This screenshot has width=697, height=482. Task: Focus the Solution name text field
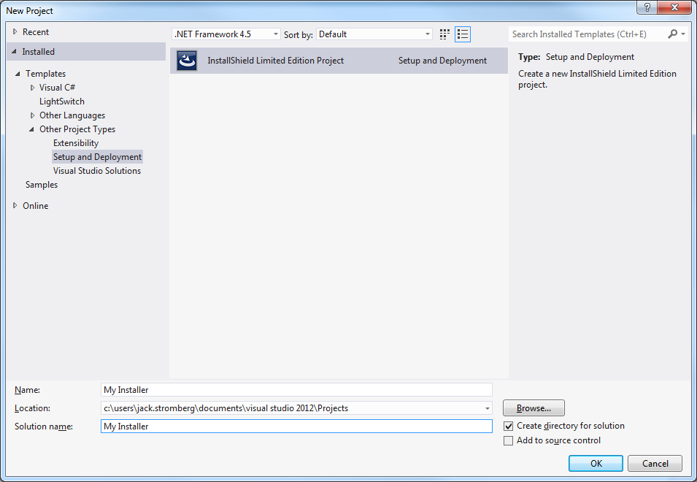pyautogui.click(x=296, y=426)
